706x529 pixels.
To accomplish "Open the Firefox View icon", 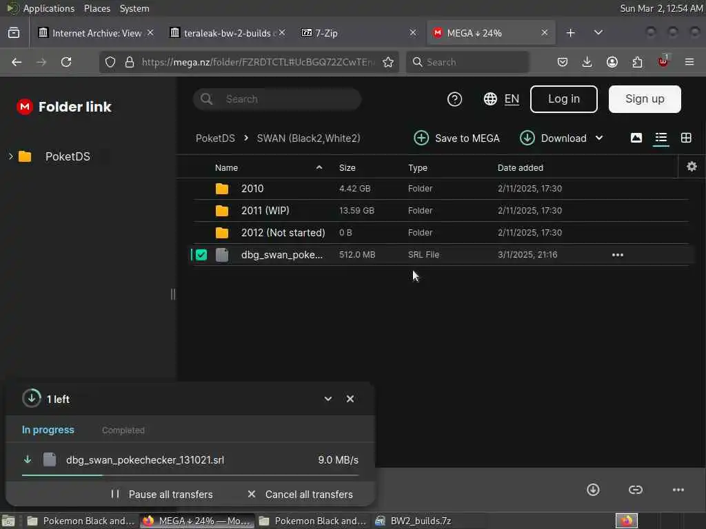I will tap(14, 33).
